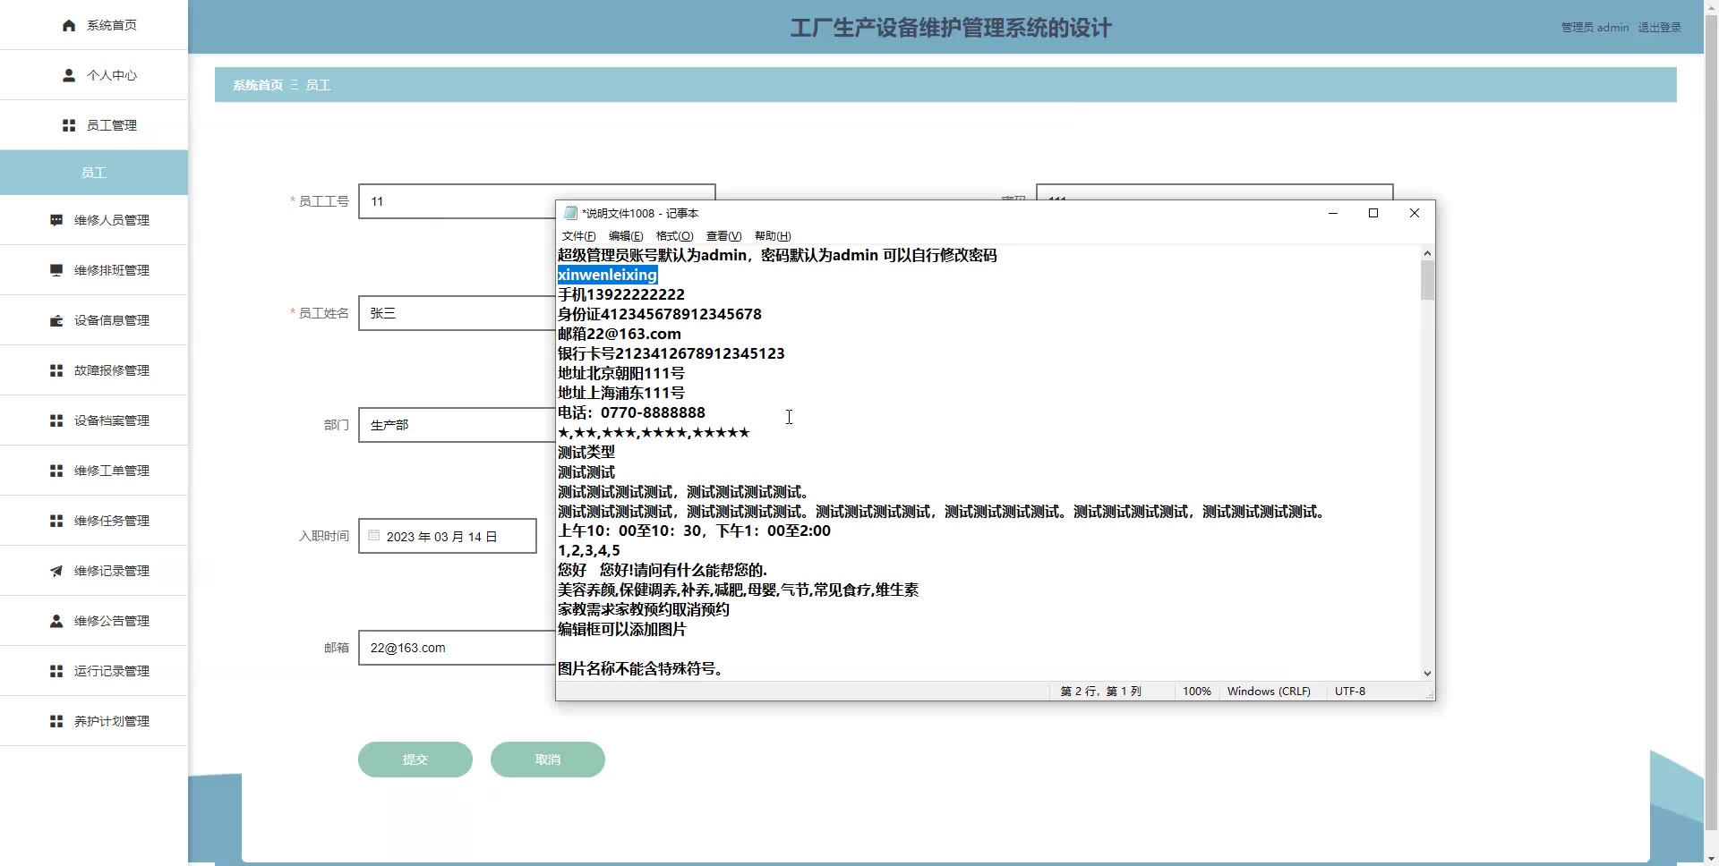Click into the 员工姓名 input field

[x=457, y=313]
